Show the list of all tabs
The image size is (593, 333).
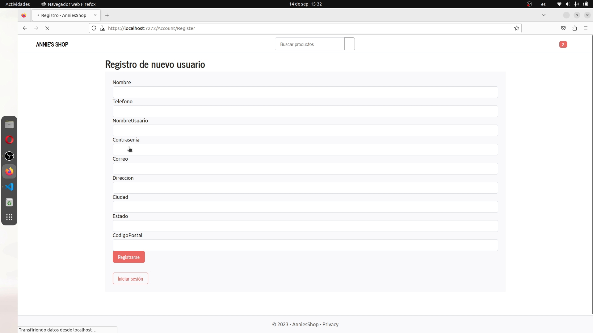(544, 15)
